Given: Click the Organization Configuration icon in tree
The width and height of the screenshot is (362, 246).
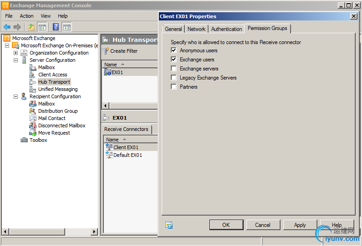Looking at the screenshot, I should [x=24, y=53].
